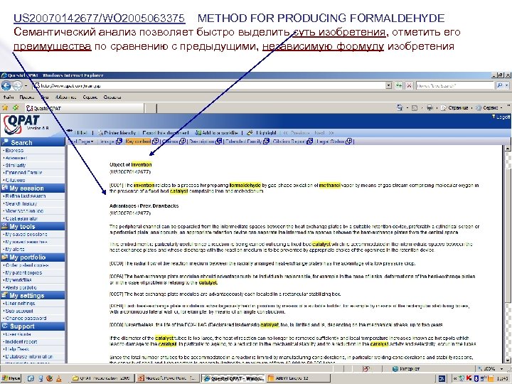Click the URL address bar field
This screenshot has height=384, width=512.
[209, 85]
